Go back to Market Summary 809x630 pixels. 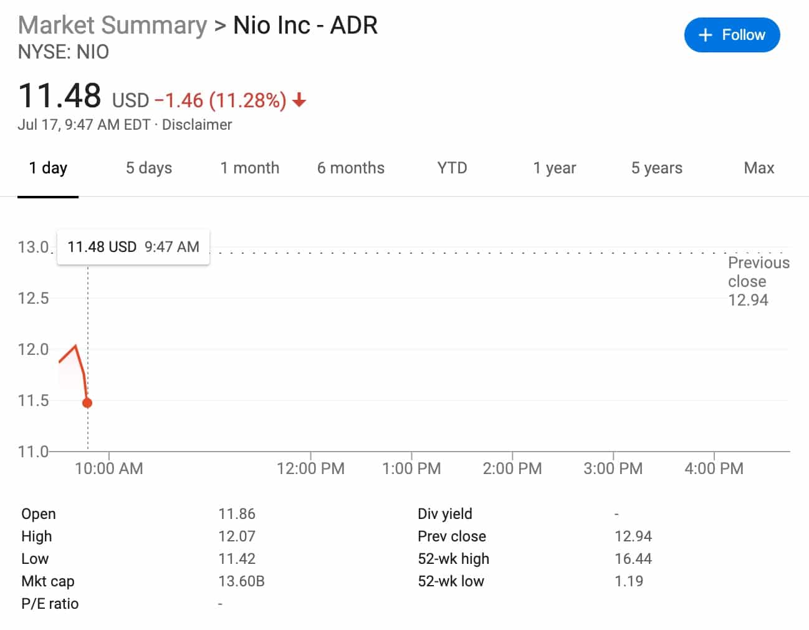pyautogui.click(x=112, y=25)
